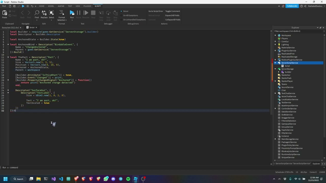Switch to the HOME ribbon tab
The width and height of the screenshot is (326, 183).
point(42,6)
